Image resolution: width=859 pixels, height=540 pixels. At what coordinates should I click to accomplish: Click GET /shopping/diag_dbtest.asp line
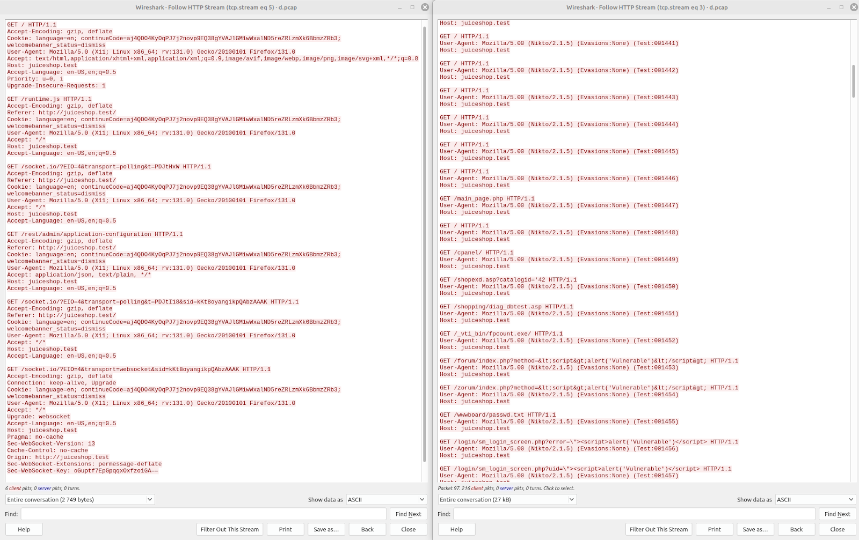(506, 307)
